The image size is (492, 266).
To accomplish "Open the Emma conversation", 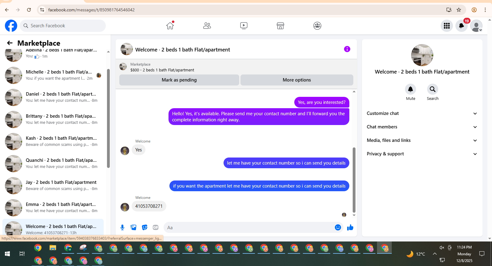I will [53, 208].
